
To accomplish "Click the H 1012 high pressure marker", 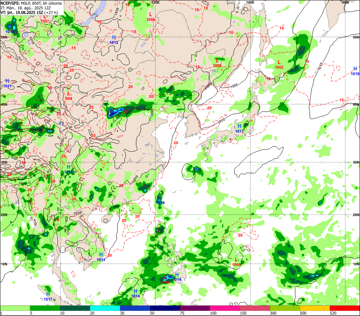I will tap(114, 40).
